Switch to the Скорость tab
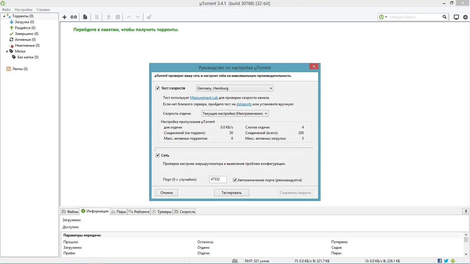Viewport: 470px width, 264px height. click(184, 211)
